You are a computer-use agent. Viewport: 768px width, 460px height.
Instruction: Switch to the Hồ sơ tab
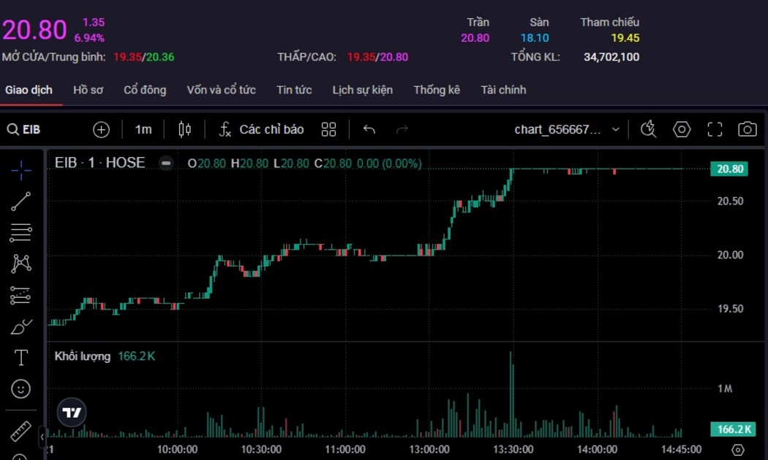point(88,90)
